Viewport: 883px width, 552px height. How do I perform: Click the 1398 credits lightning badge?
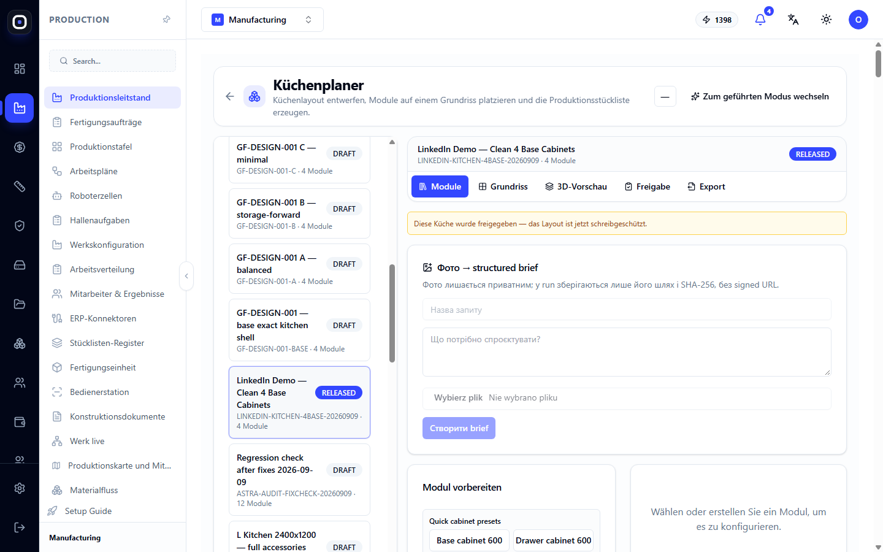point(717,20)
